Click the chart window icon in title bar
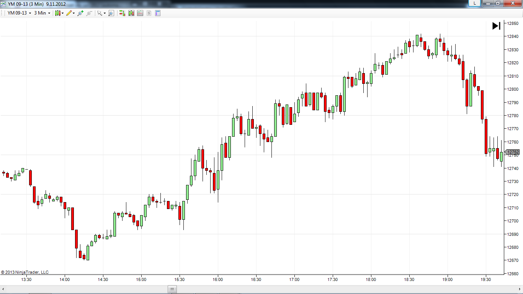 click(x=3, y=4)
